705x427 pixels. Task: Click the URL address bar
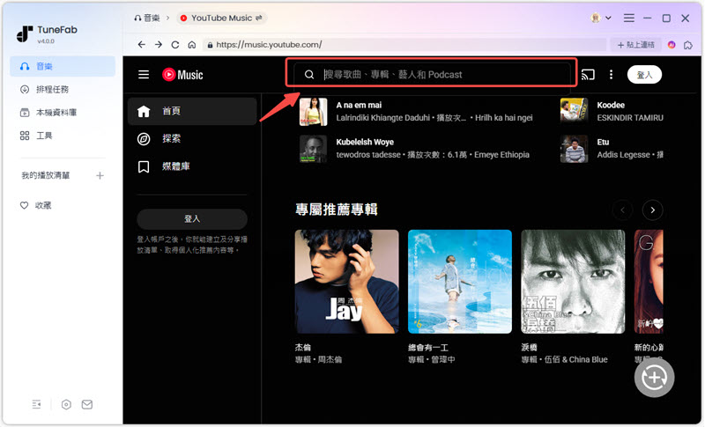(404, 44)
